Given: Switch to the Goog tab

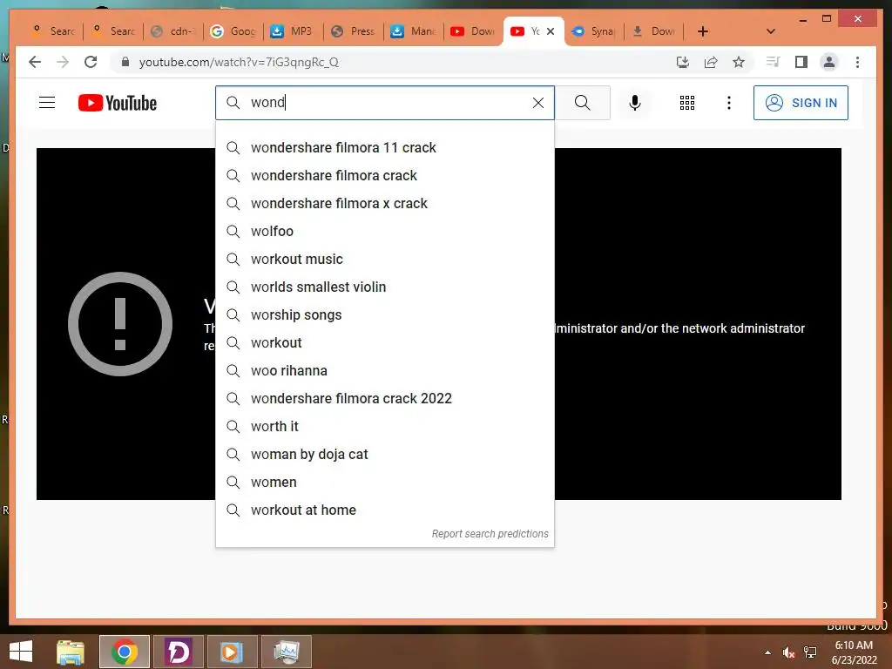Looking at the screenshot, I should 233,31.
